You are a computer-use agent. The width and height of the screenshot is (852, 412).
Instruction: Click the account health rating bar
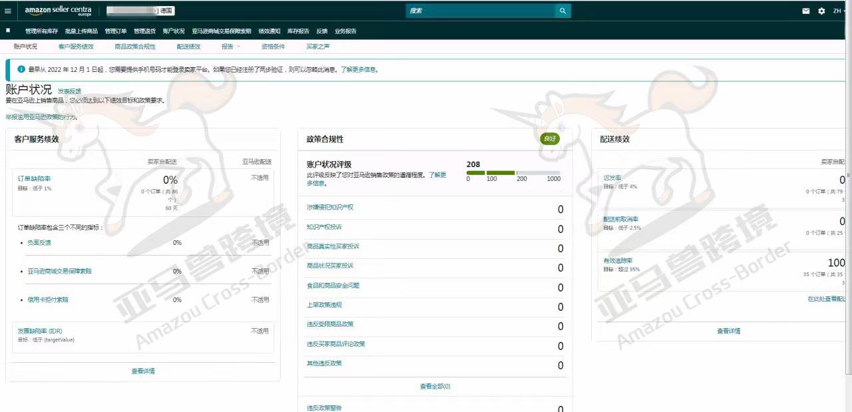point(513,173)
